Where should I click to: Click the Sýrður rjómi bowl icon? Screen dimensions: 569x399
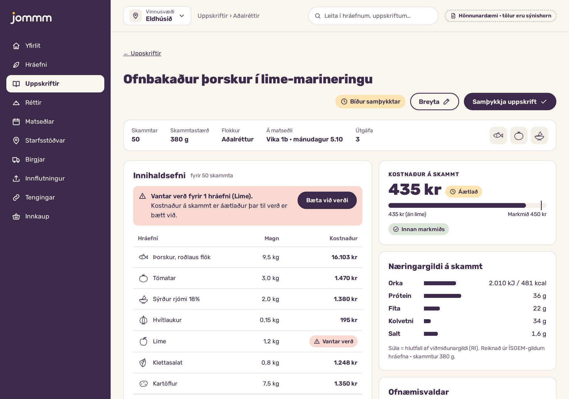(x=143, y=299)
